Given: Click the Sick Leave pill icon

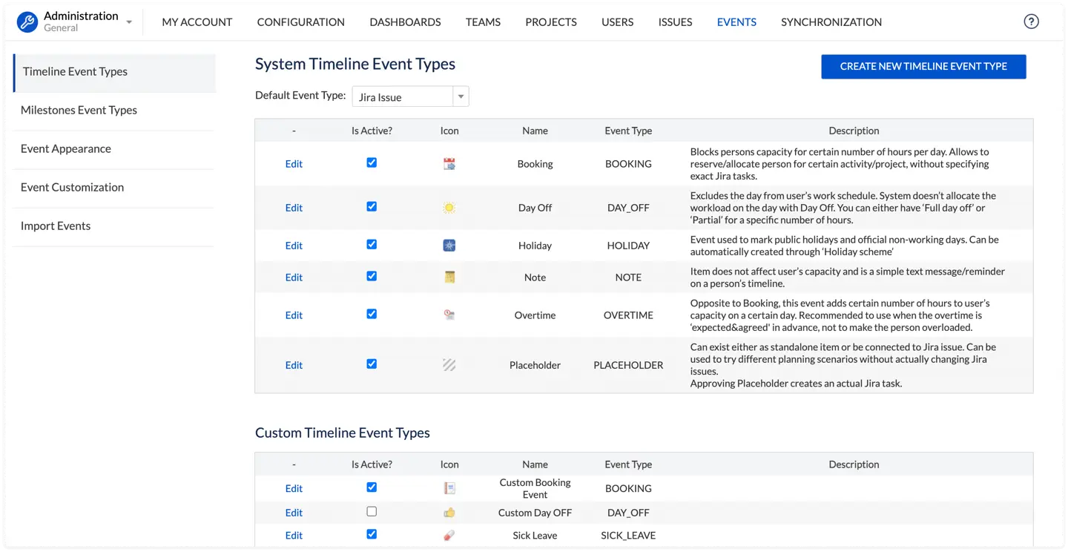Looking at the screenshot, I should click(449, 536).
